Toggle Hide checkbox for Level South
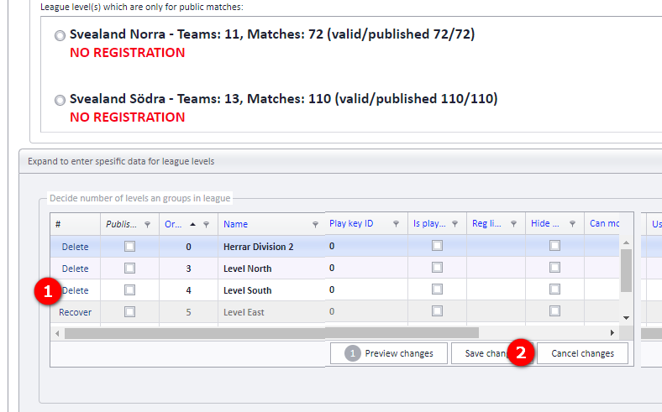This screenshot has height=412, width=662. 554,289
